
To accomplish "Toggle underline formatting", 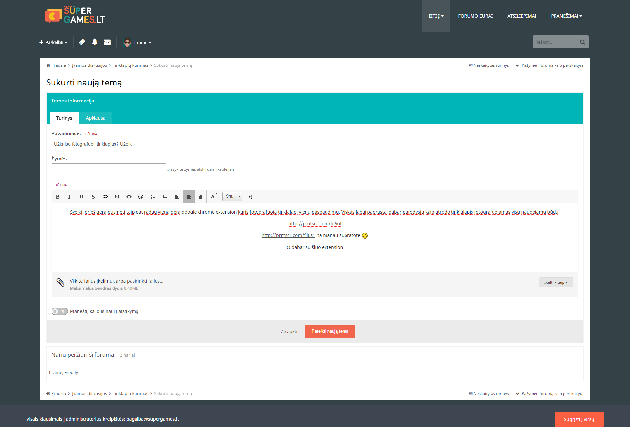I will click(x=81, y=197).
